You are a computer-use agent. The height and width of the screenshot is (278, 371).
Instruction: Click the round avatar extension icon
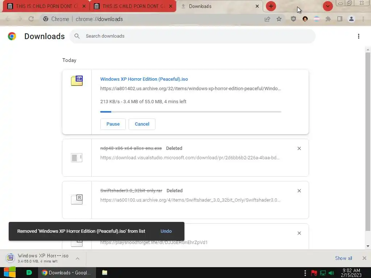pyautogui.click(x=305, y=19)
